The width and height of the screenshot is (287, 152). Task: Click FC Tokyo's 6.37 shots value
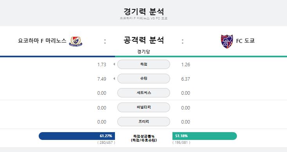186,79
